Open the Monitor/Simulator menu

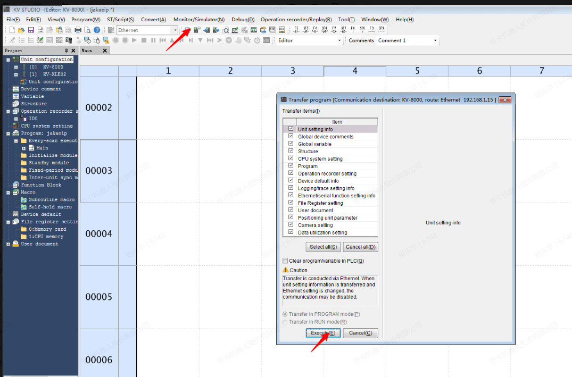(198, 20)
